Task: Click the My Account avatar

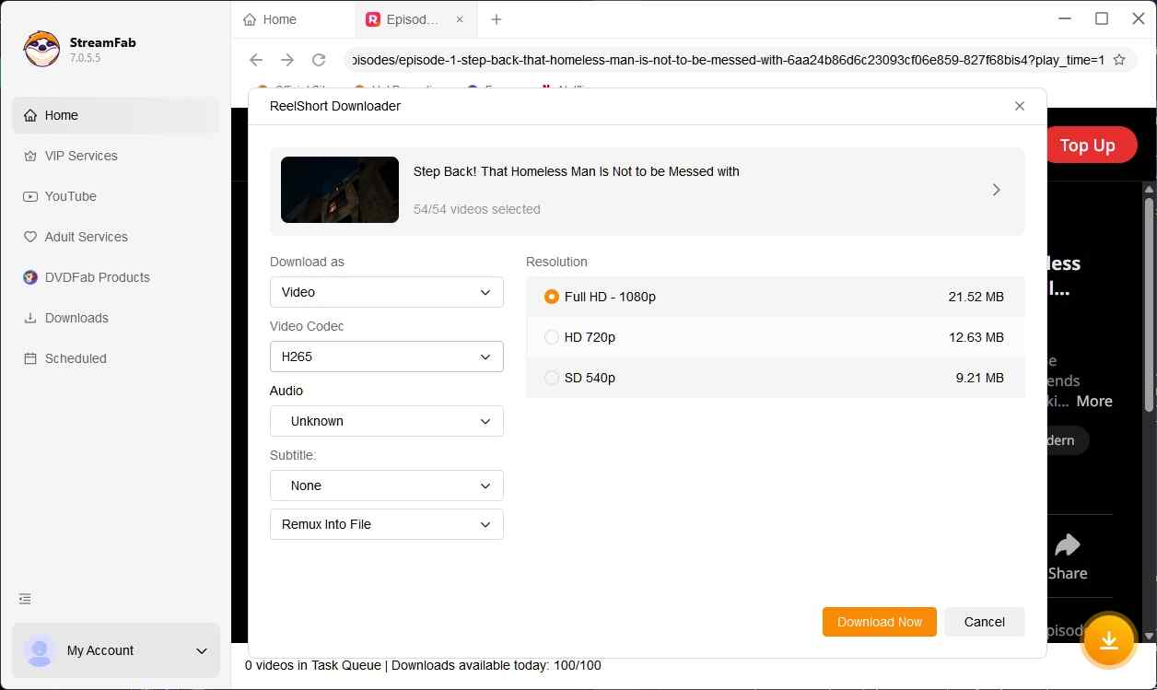Action: pos(40,650)
